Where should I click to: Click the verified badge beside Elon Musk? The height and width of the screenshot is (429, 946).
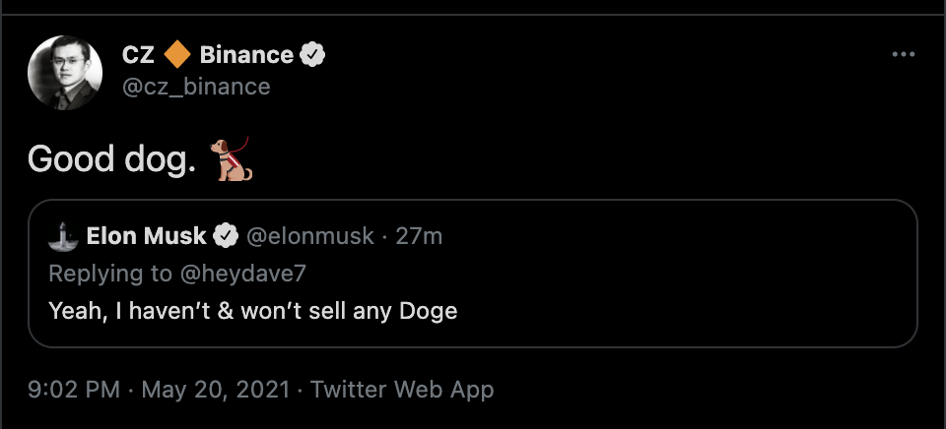[x=226, y=236]
